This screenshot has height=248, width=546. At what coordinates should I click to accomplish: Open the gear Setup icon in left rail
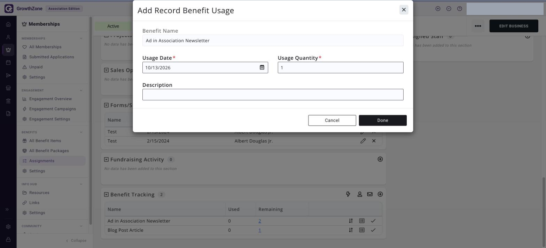coord(8,226)
